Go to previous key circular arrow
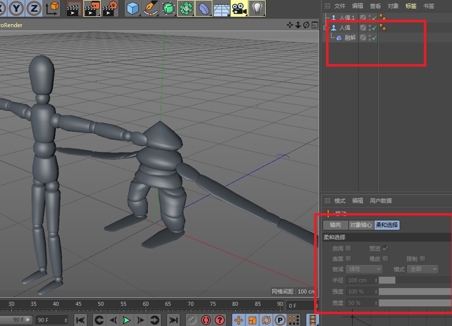Screen dimensions: 452x326 99,320
